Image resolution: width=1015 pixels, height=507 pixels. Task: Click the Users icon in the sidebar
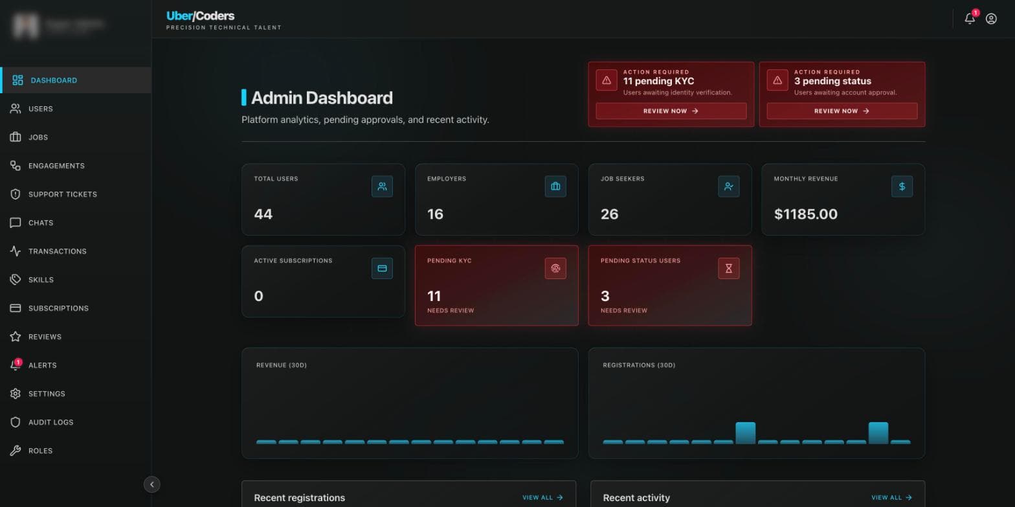tap(16, 109)
